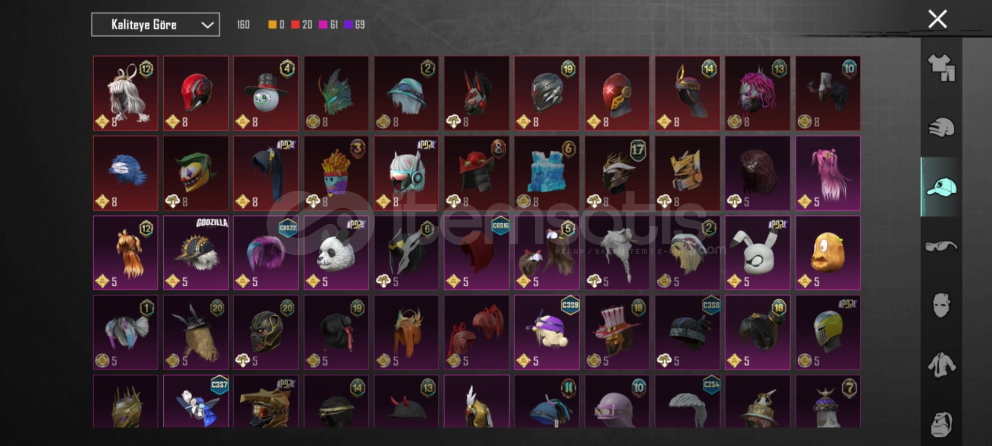992x446 pixels.
Task: Select the white panda head item
Action: (336, 253)
